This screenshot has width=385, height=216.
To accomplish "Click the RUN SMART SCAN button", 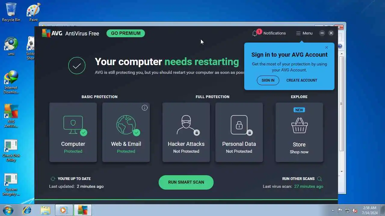I will coord(186,182).
